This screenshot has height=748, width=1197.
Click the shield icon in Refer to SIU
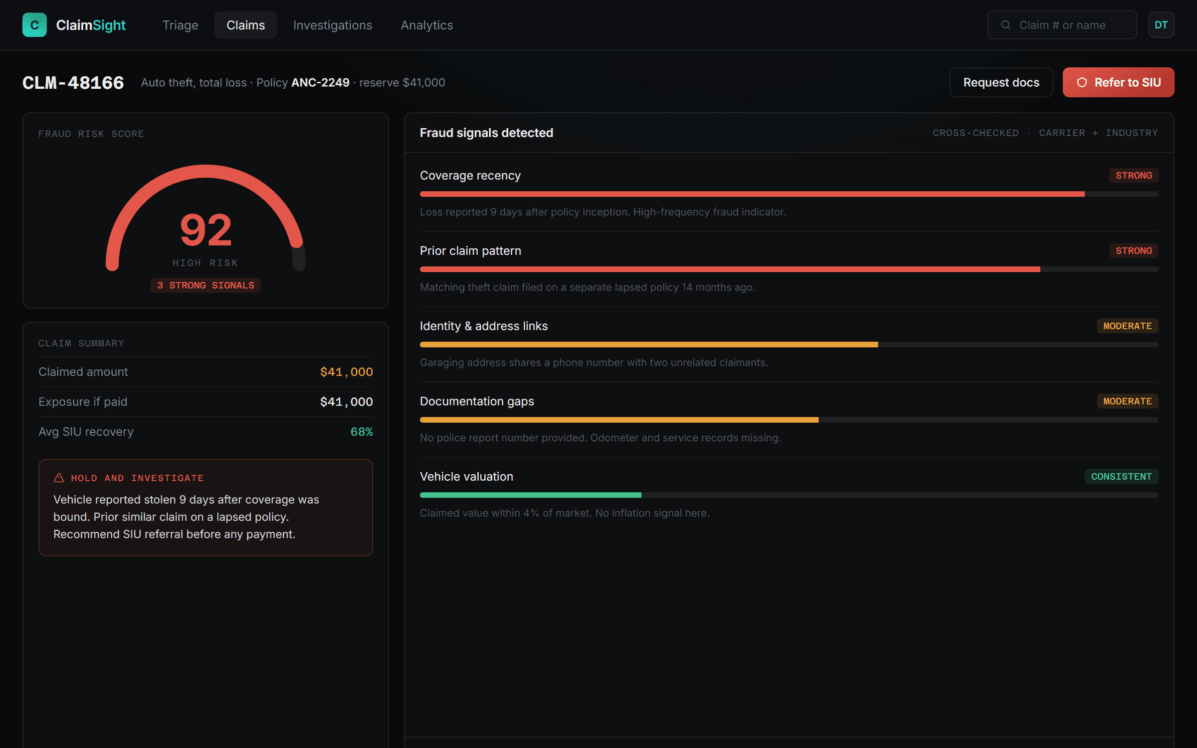point(1081,82)
